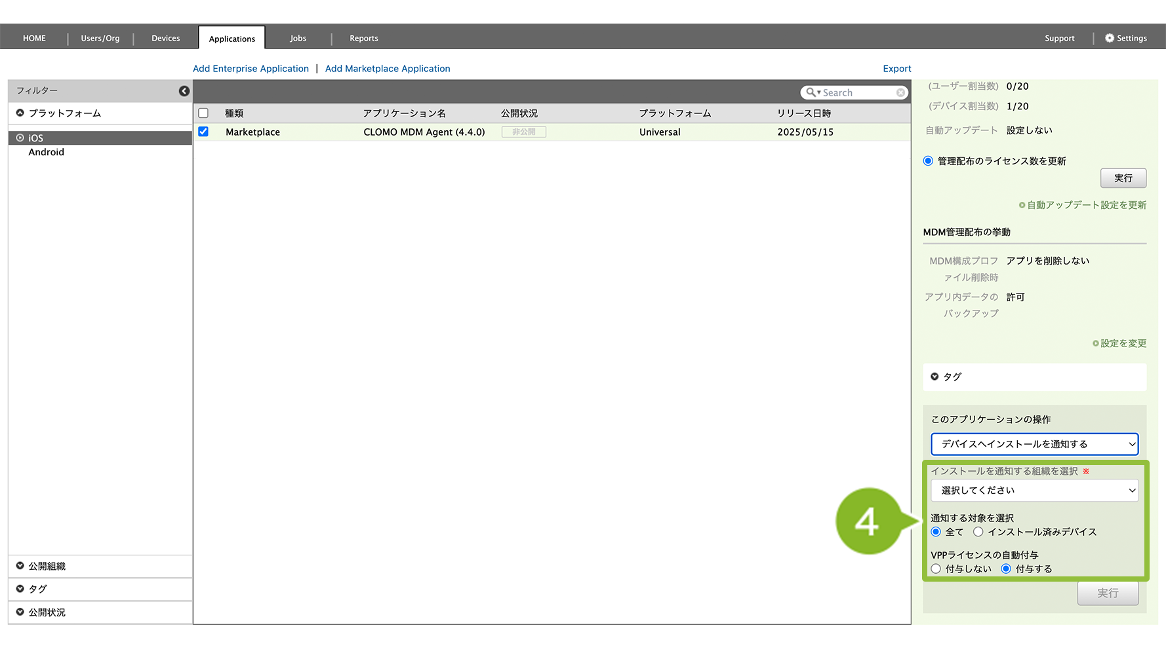Toggle the select-all header checkbox
1166x655 pixels.
[x=203, y=113]
